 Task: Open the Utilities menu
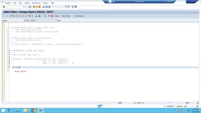(27, 3)
